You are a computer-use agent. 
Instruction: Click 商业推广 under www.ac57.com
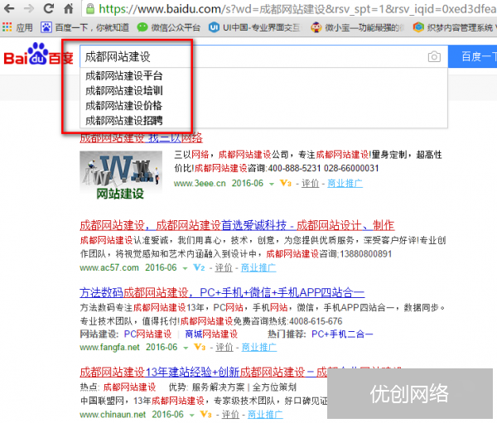tap(258, 267)
